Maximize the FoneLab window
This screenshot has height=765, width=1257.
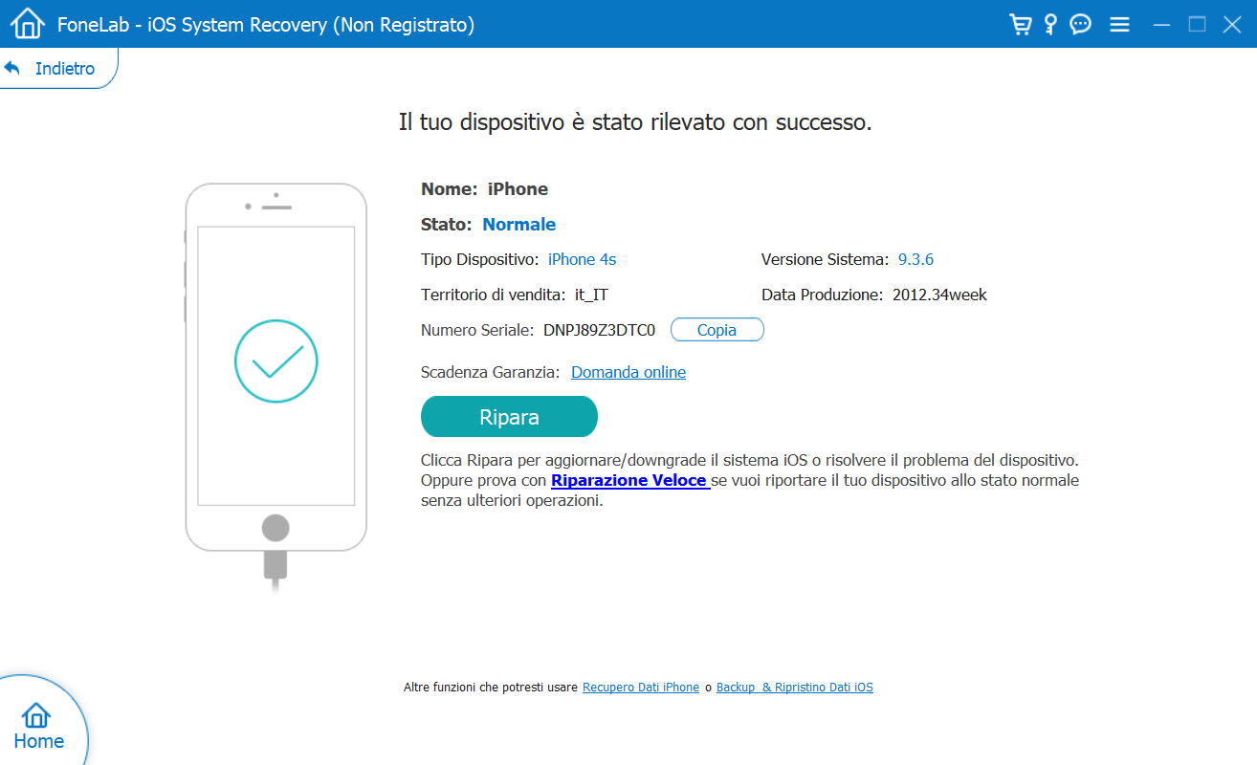(x=1197, y=24)
